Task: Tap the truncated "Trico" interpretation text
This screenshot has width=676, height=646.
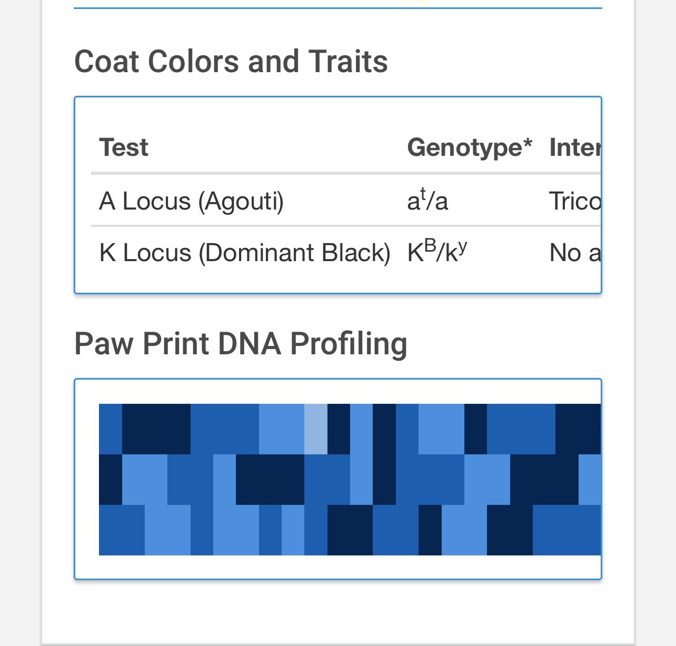Action: [x=575, y=201]
